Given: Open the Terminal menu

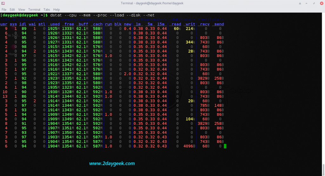Looking at the screenshot, I should click(34, 10).
